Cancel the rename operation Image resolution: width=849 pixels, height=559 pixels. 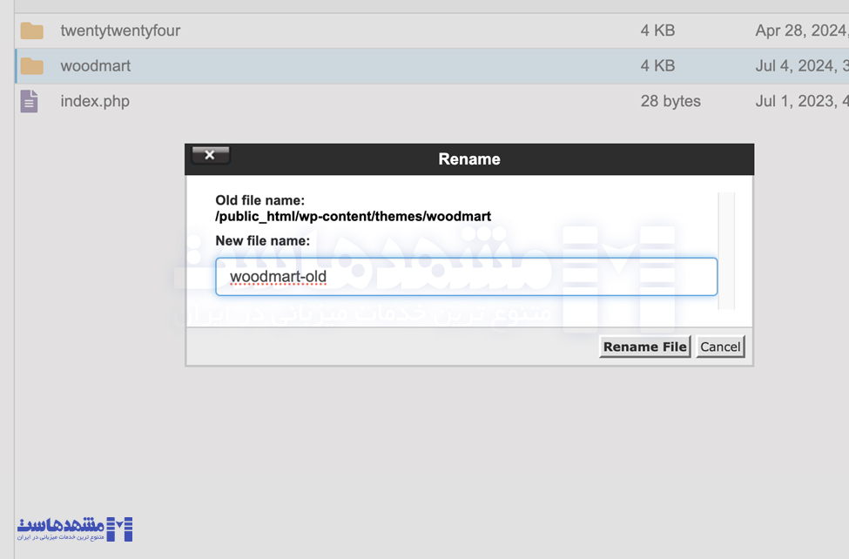[x=720, y=347]
